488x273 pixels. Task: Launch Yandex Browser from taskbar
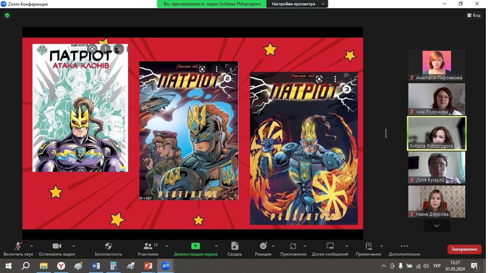61,266
